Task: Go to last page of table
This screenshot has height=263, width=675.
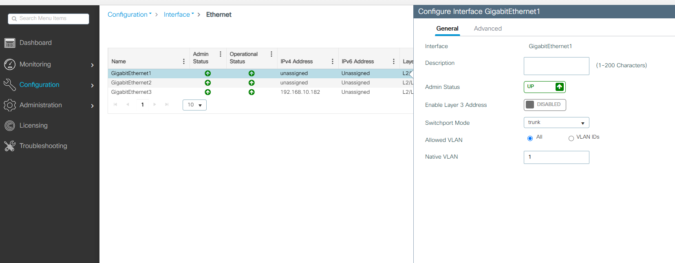Action: pyautogui.click(x=167, y=105)
